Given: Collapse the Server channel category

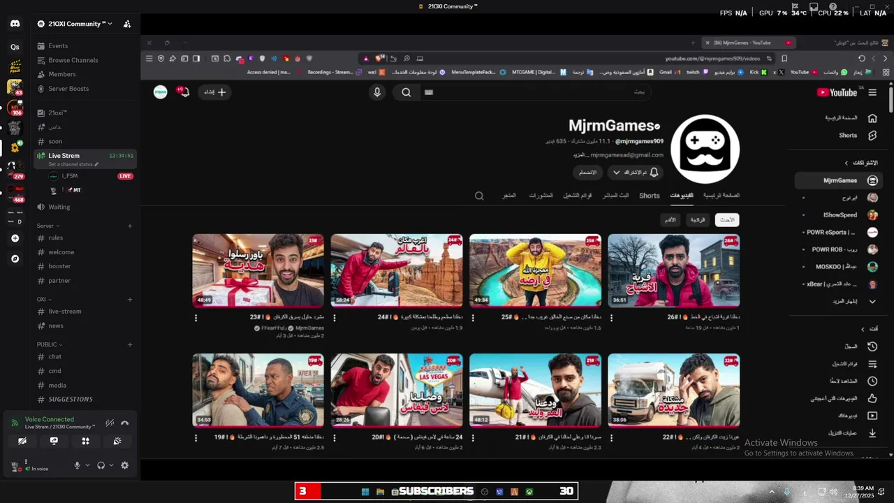Looking at the screenshot, I should pyautogui.click(x=48, y=226).
